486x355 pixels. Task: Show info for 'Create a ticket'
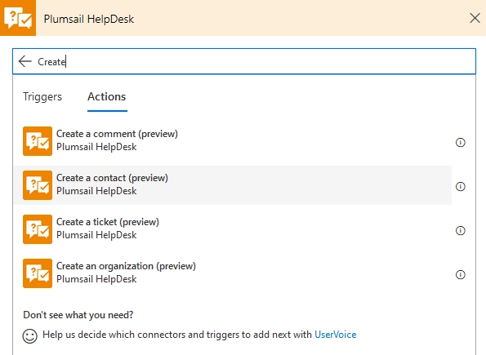click(x=461, y=230)
